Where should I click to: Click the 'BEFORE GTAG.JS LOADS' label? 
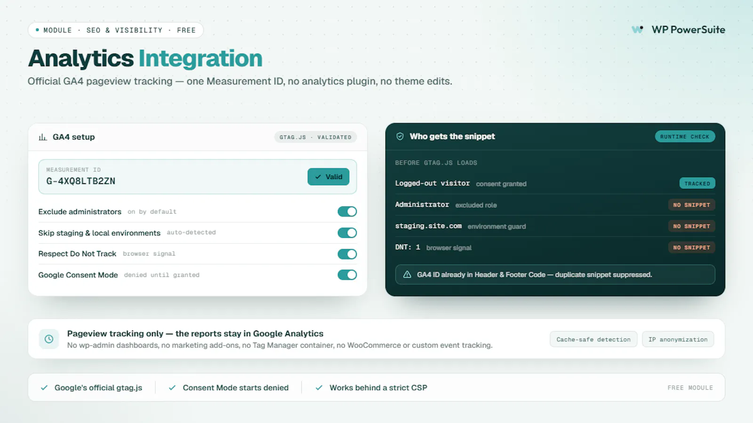click(x=436, y=163)
